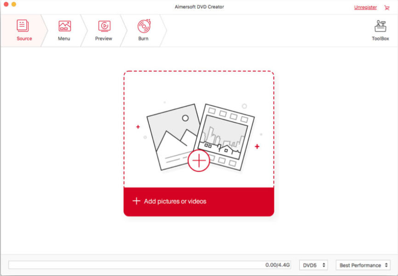Click the disc capacity progress bar

149,265
